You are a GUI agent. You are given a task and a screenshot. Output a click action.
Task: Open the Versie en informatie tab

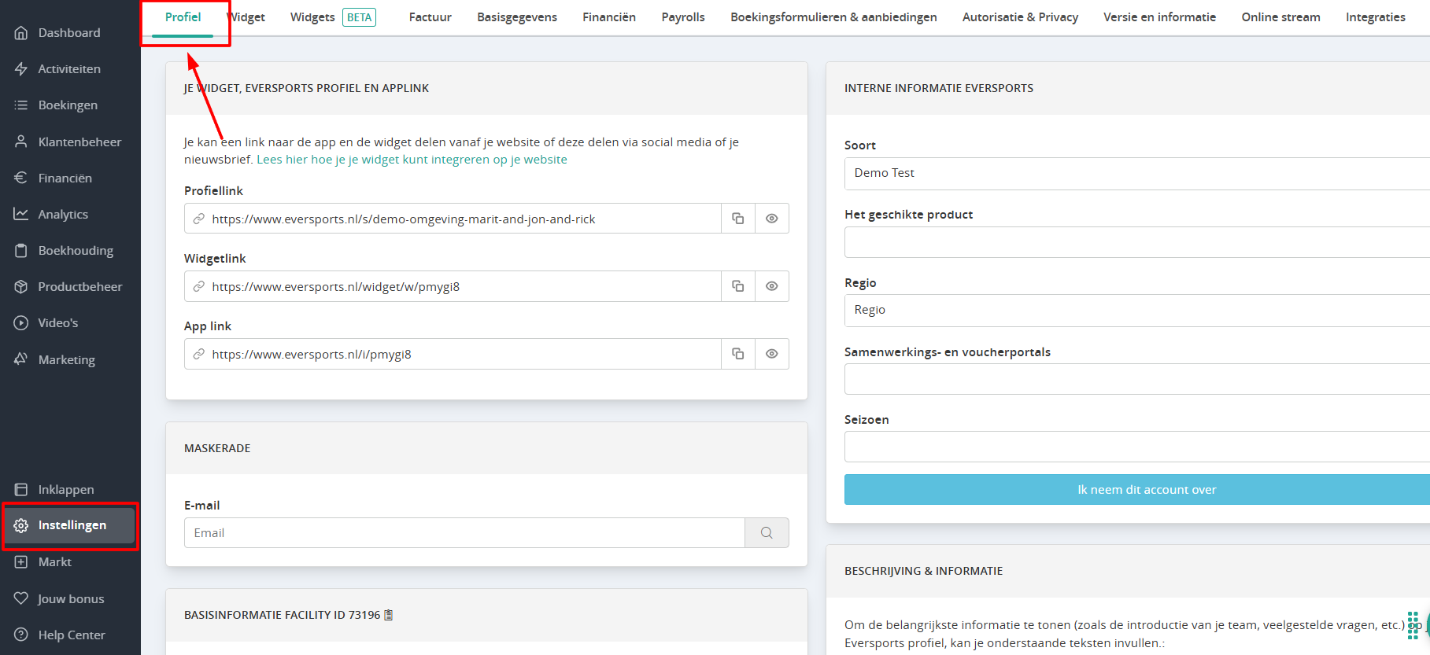(1159, 17)
